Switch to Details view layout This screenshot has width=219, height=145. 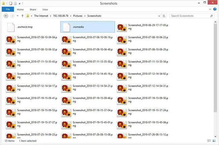209,141
